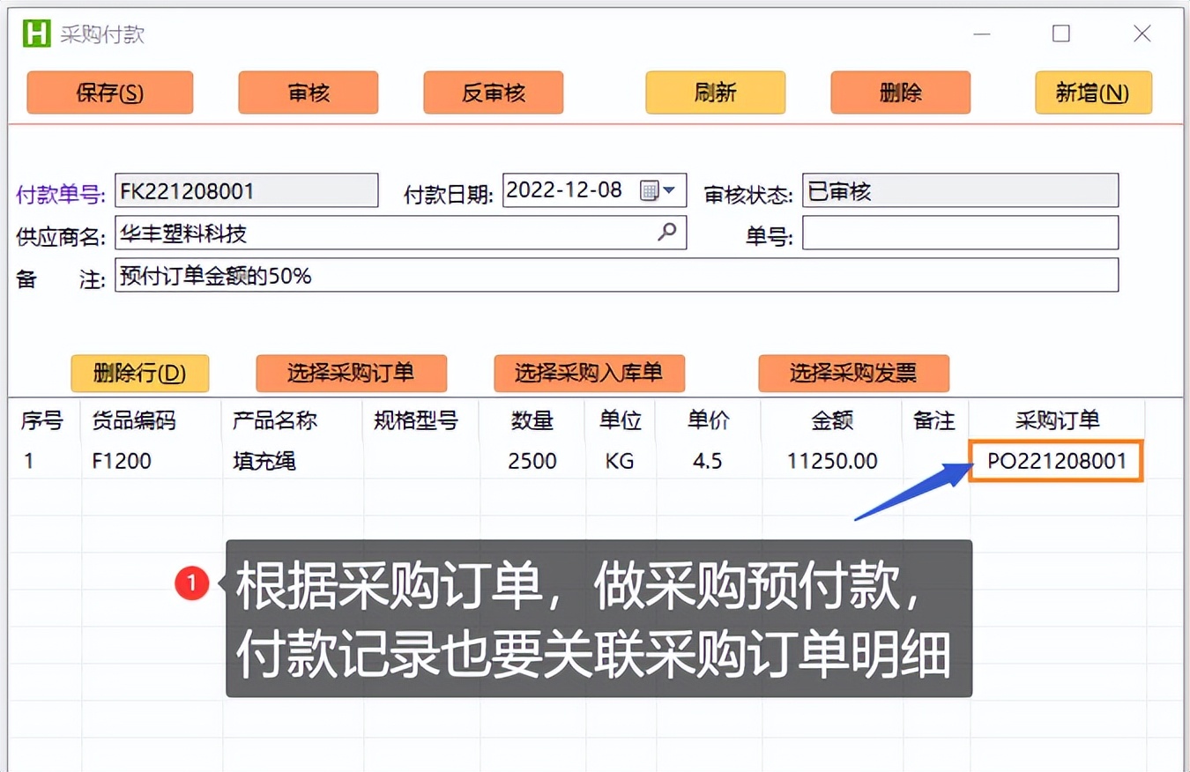Click the 反审核 un-approve button
This screenshot has height=772, width=1190.
[x=493, y=92]
